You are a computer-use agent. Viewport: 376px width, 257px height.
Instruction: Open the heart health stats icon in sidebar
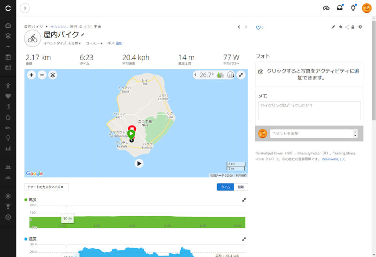[x=8, y=96]
